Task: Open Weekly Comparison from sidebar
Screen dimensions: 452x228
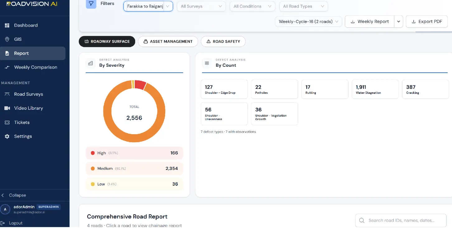Action: [33, 67]
